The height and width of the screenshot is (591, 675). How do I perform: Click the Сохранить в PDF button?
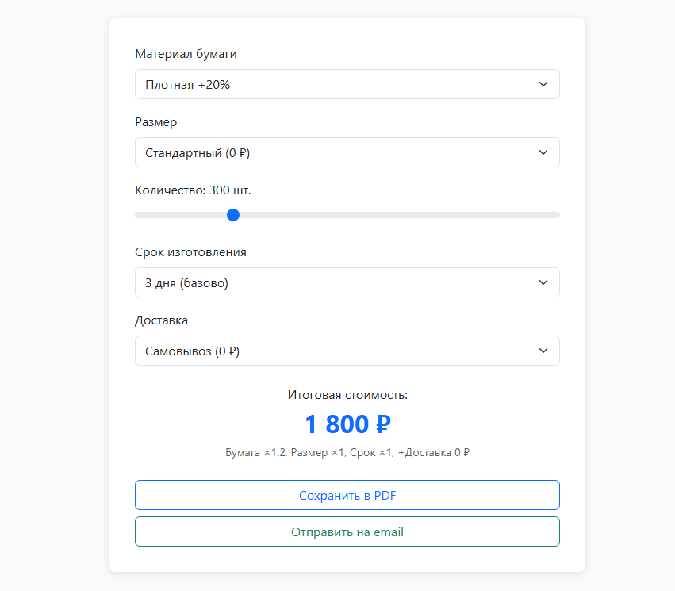point(347,494)
